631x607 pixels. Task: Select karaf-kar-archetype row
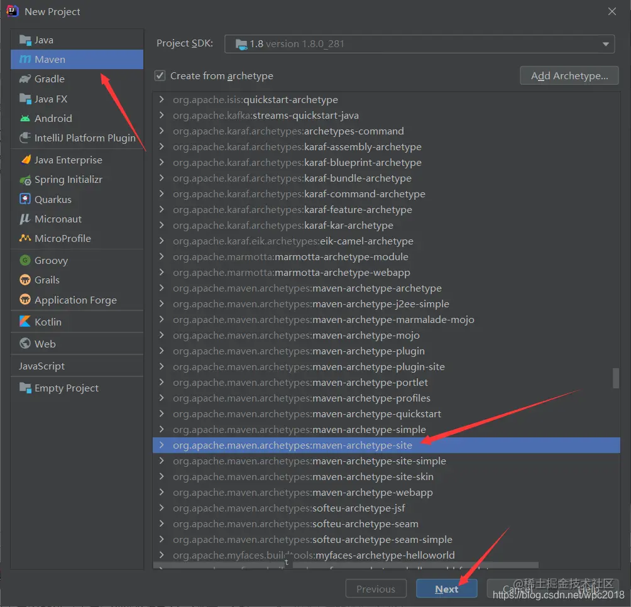(x=387, y=225)
